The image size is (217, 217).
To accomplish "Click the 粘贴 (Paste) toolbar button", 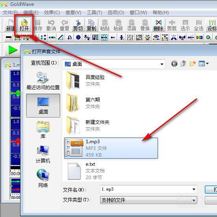I will pyautogui.click(x=105, y=25).
